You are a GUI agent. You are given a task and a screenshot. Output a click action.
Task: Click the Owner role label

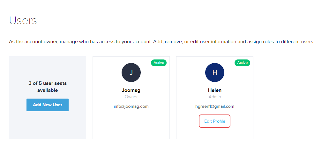coord(131,97)
